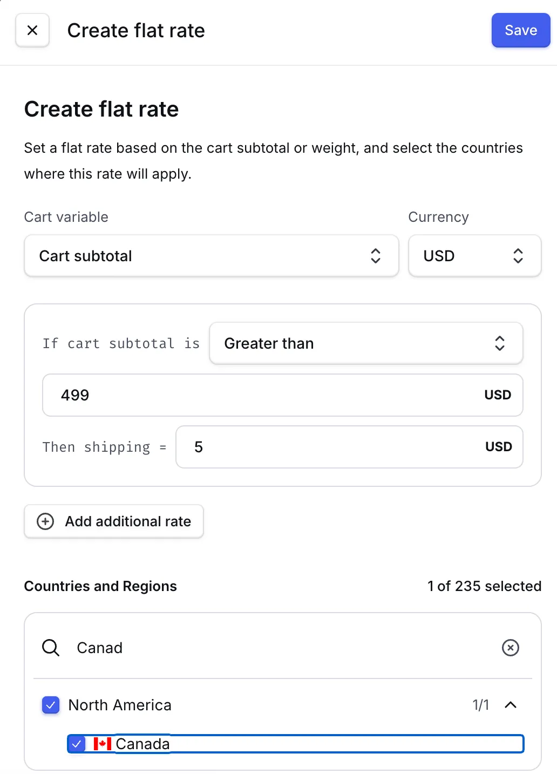Viewport: 557px width, 774px height.
Task: Click the up-down arrows in Currency selector
Action: (518, 256)
